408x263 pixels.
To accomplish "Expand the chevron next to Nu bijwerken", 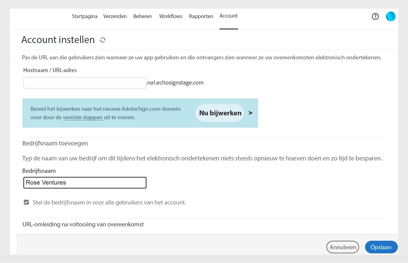I will point(250,113).
